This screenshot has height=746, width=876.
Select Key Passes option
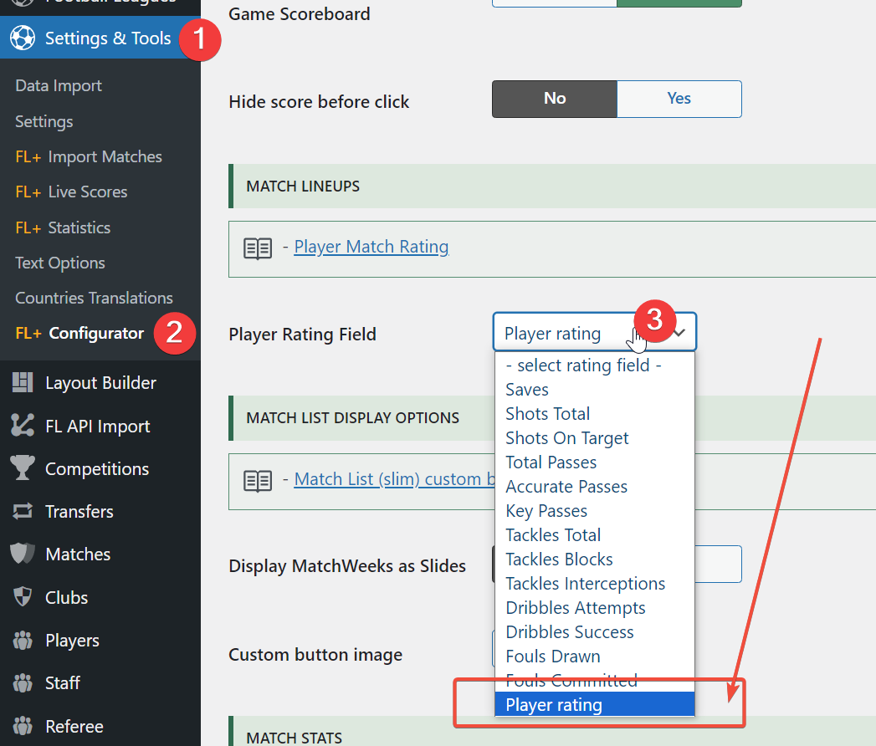[594, 511]
